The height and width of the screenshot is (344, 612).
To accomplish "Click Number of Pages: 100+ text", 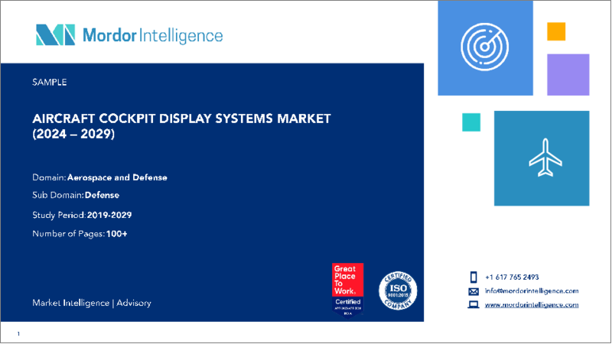I will pos(80,234).
